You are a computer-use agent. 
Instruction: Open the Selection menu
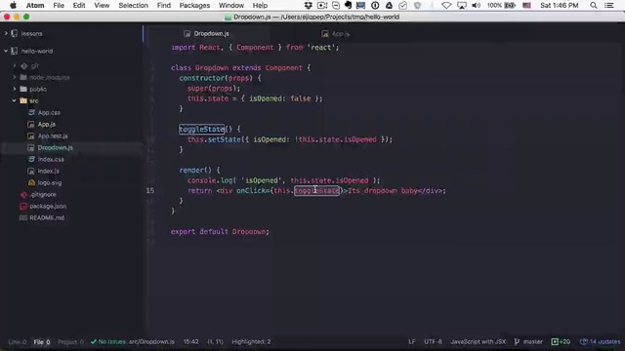[133, 6]
